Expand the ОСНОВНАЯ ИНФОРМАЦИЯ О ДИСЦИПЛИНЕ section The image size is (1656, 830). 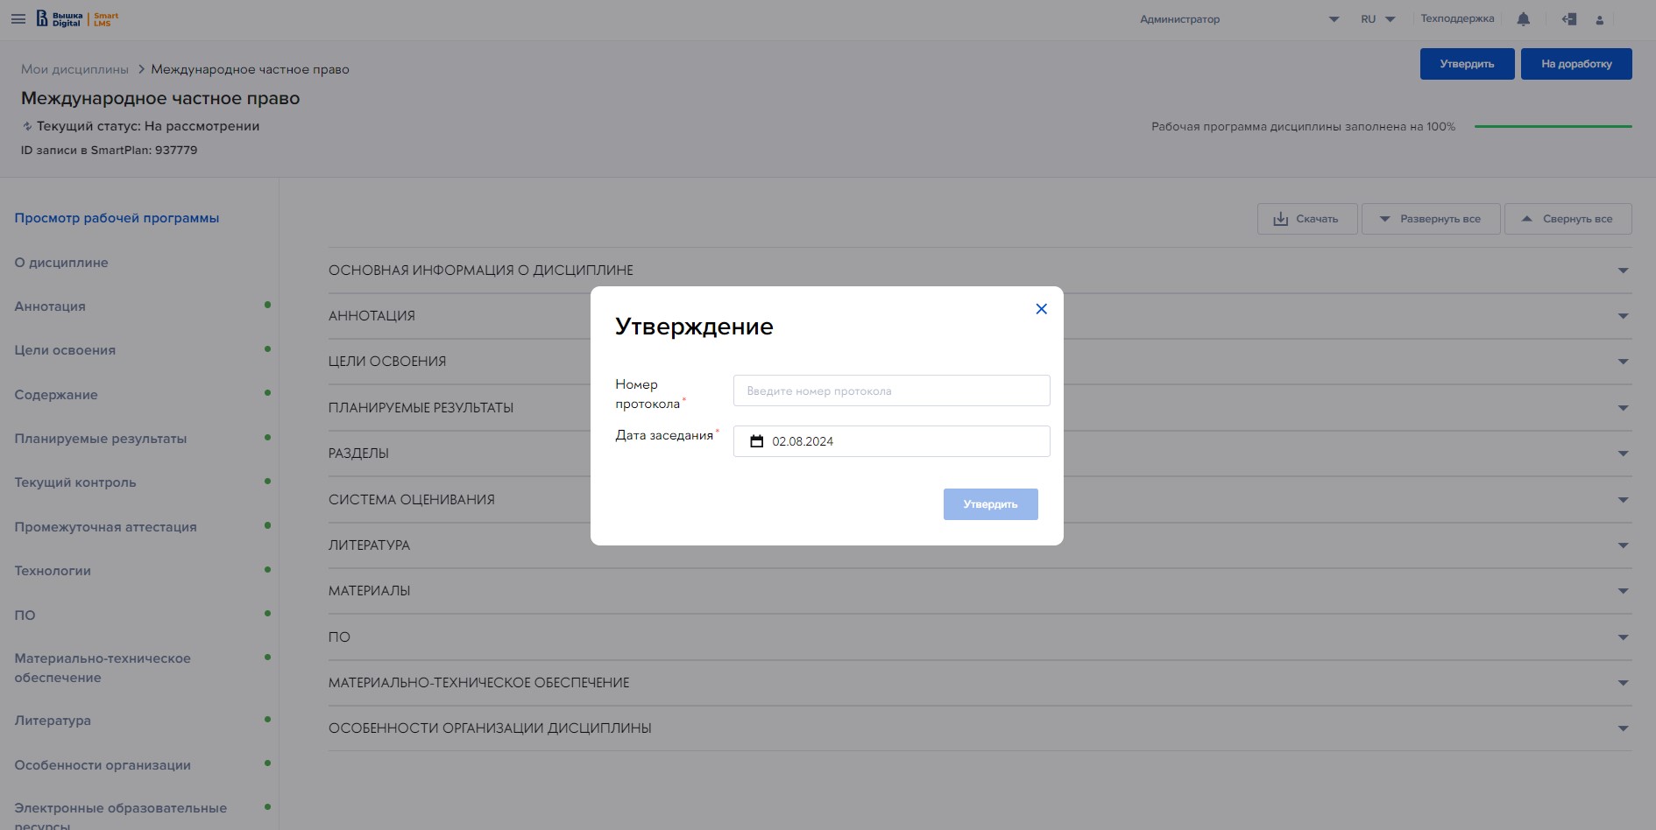[x=1623, y=271]
